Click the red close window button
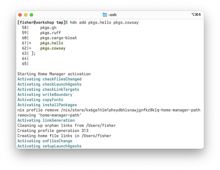Viewport: 220px width, 170px height. pos(20,15)
